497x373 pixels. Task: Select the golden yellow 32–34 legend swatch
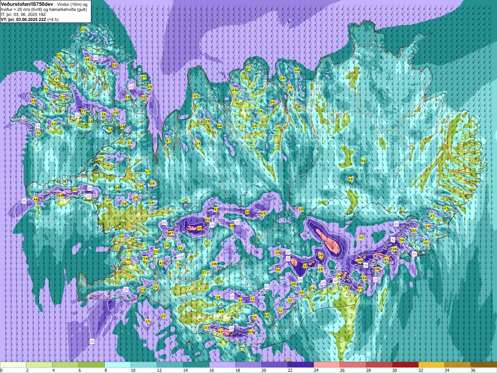[x=431, y=365]
